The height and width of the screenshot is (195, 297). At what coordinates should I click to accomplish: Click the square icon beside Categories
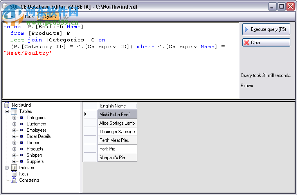22,118
